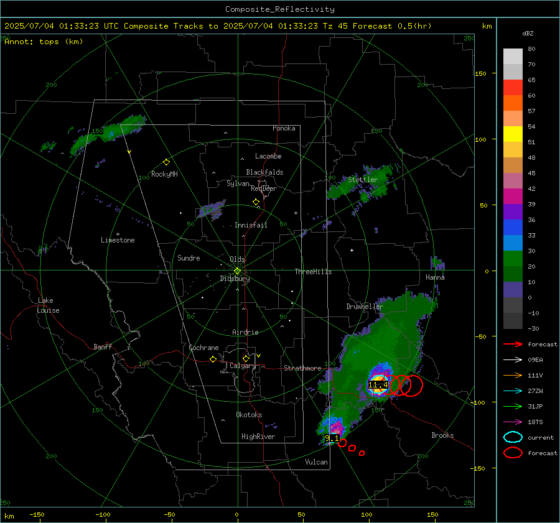Click the UTC Composite Tracks timestamp header
This screenshot has height=523, width=560.
coord(218,26)
